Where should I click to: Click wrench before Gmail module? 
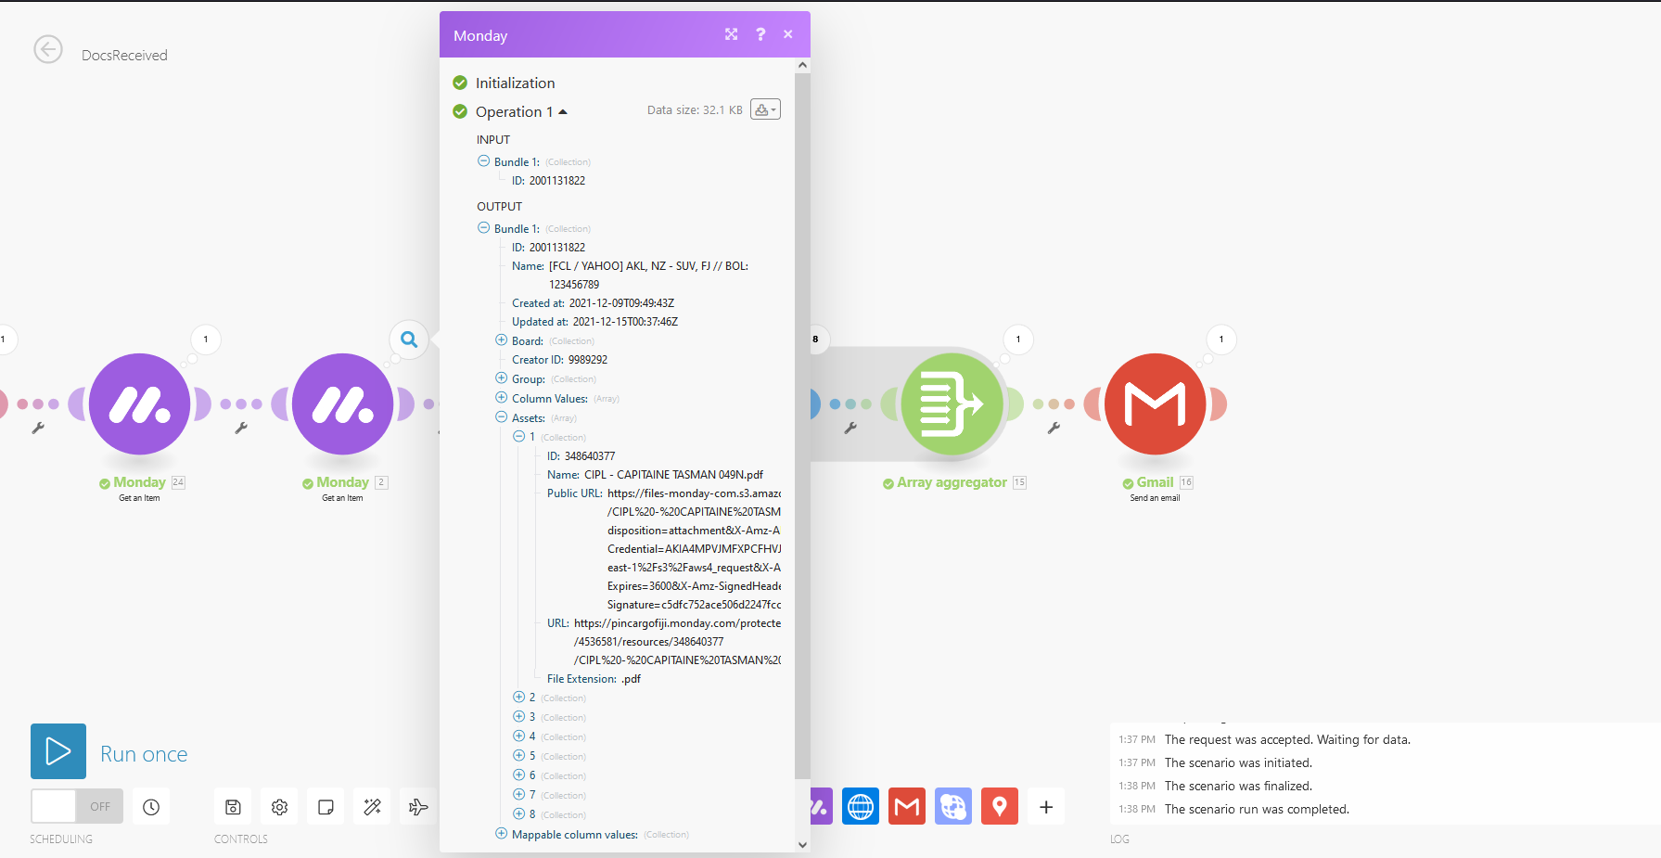[1054, 428]
